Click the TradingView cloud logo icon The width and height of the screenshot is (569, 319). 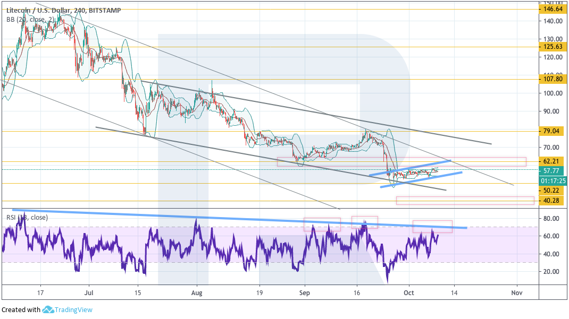pos(48,310)
